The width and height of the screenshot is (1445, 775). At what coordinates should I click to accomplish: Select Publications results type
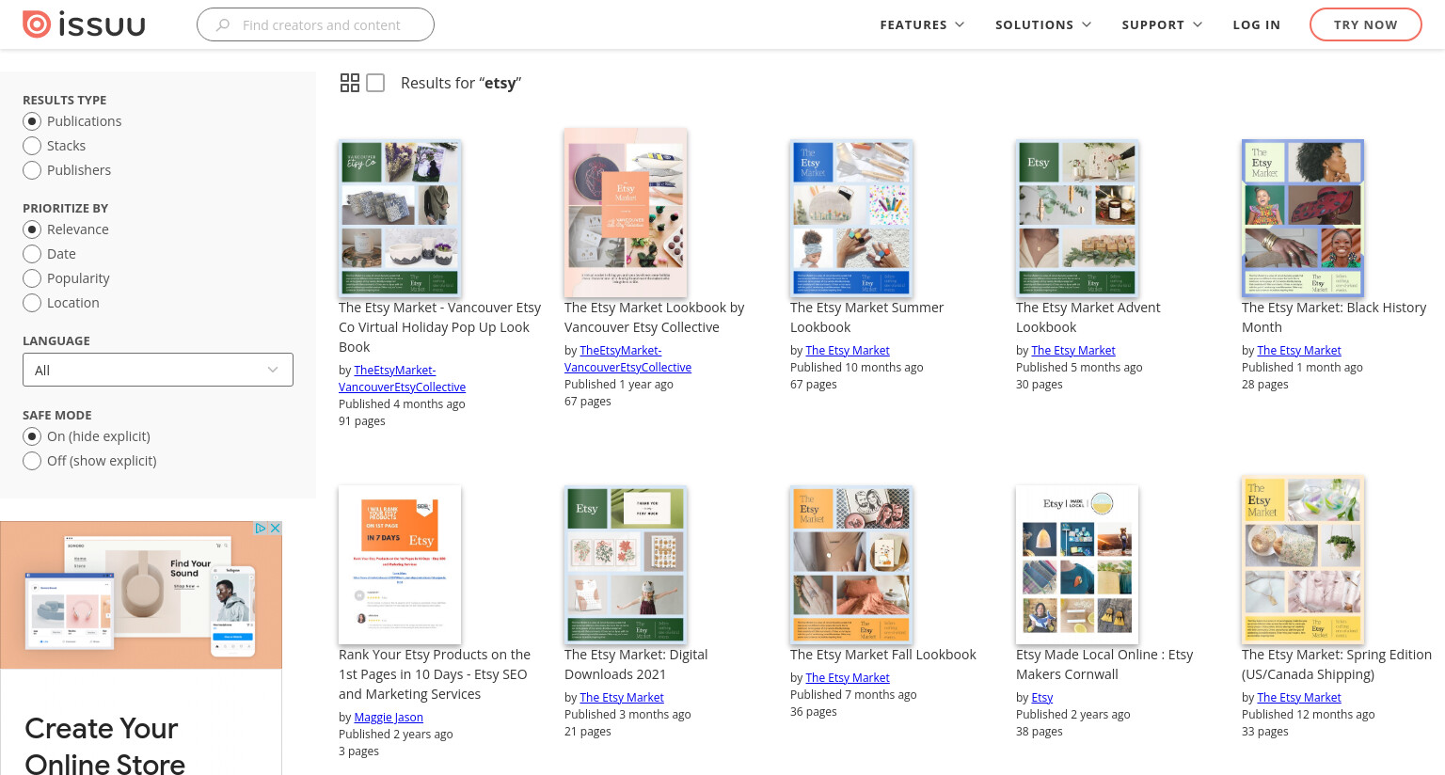tap(32, 121)
